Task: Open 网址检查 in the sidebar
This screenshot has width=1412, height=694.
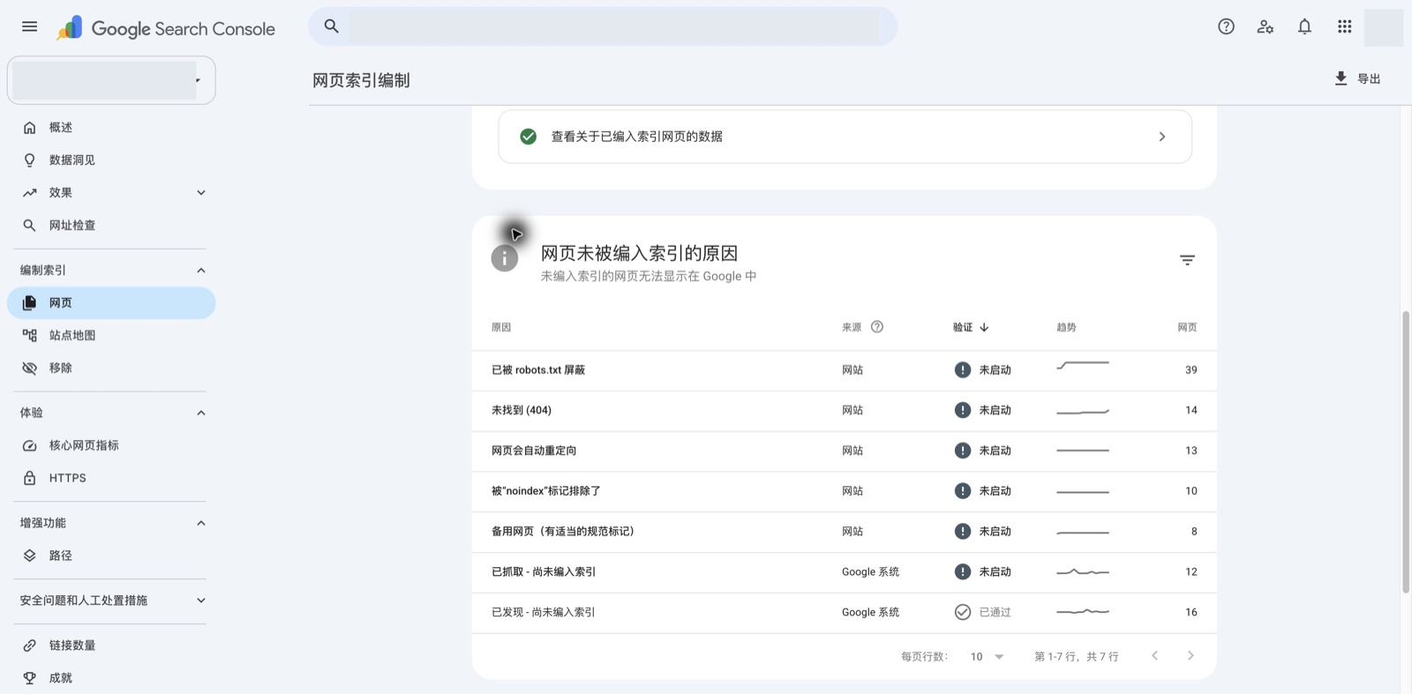Action: click(x=111, y=226)
